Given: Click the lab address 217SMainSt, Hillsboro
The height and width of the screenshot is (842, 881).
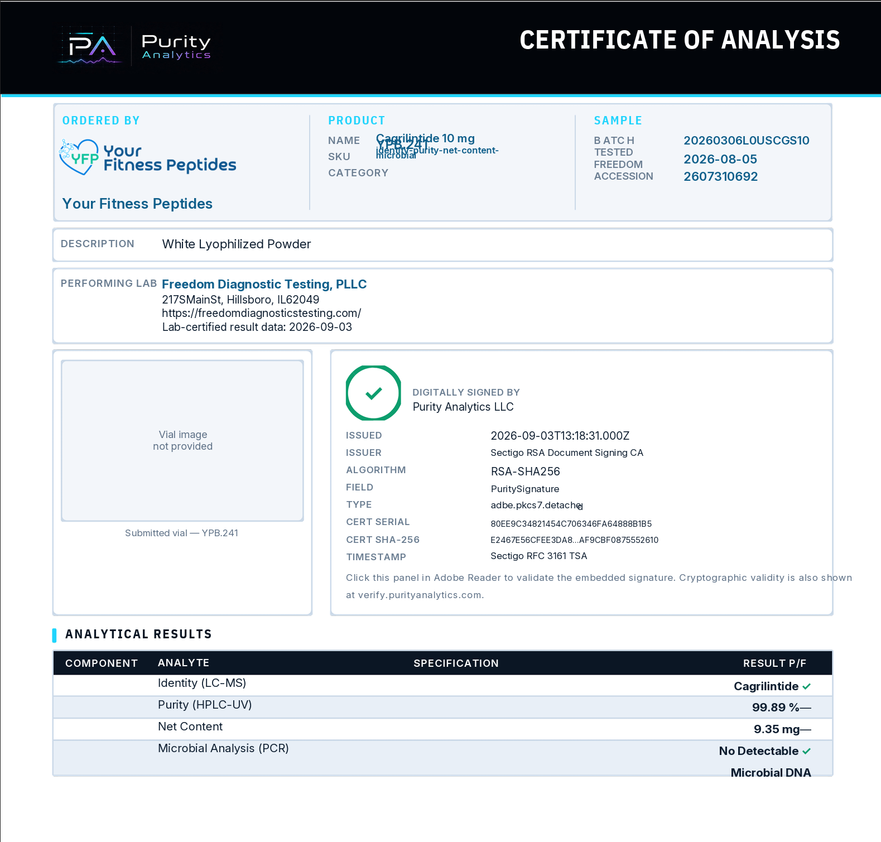Looking at the screenshot, I should (240, 300).
